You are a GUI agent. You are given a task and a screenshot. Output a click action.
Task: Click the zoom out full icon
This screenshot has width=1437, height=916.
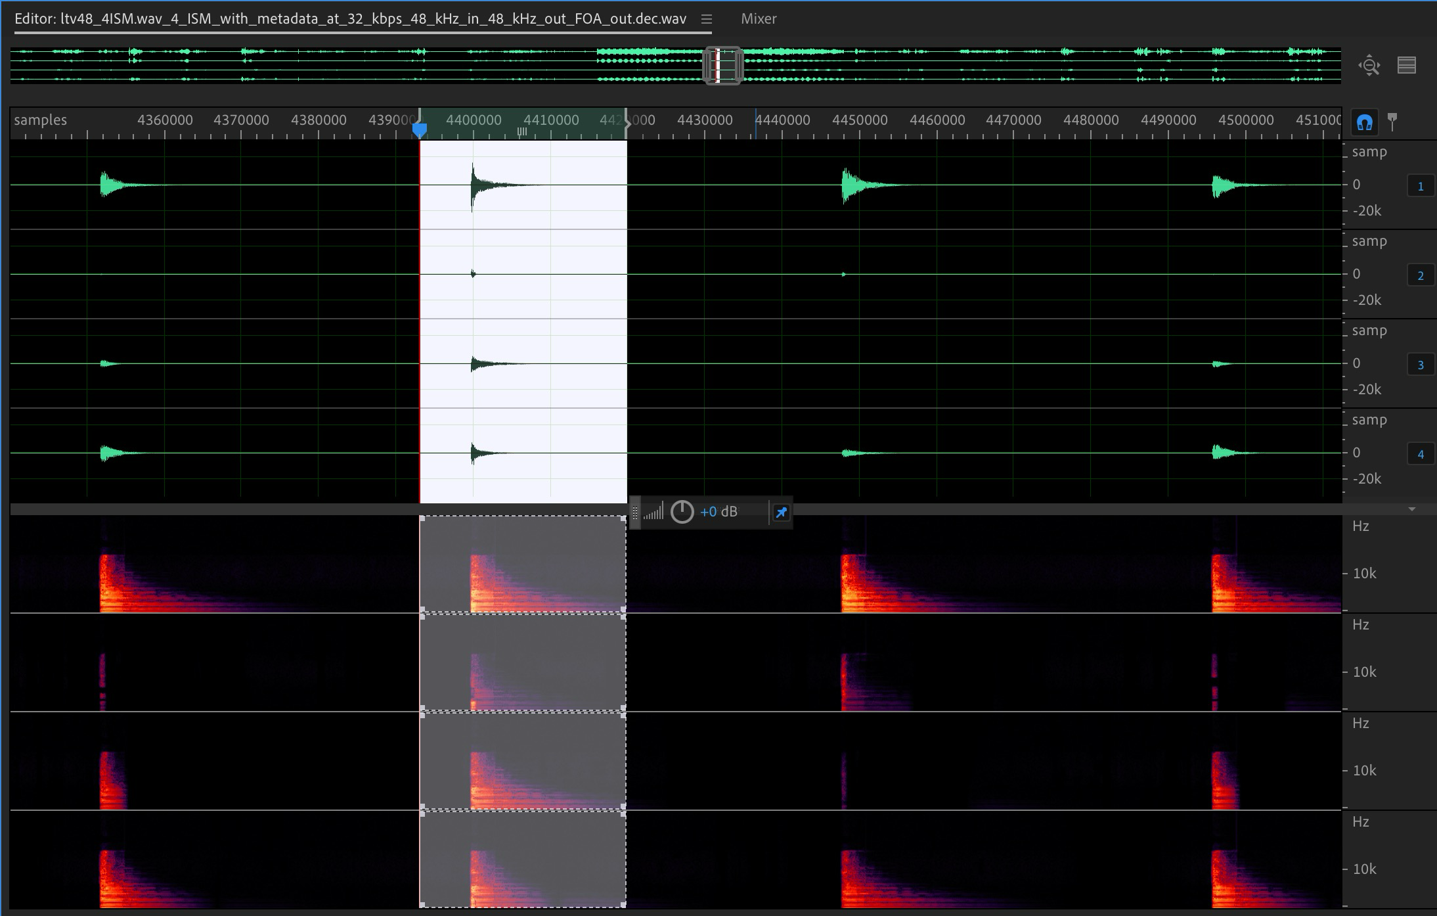(1369, 65)
